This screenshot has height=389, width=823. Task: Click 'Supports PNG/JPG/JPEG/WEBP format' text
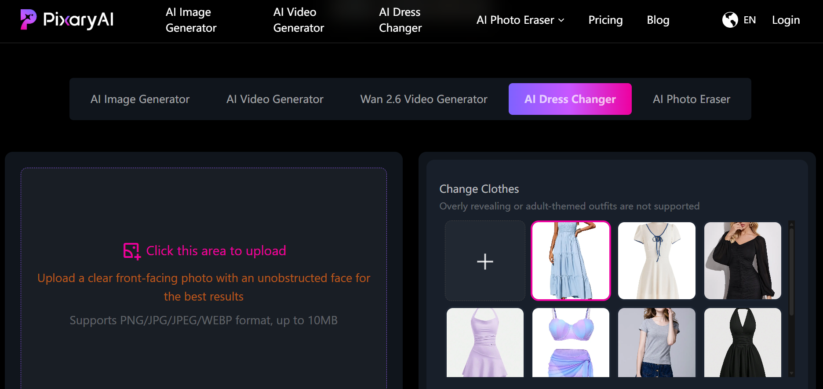(204, 320)
